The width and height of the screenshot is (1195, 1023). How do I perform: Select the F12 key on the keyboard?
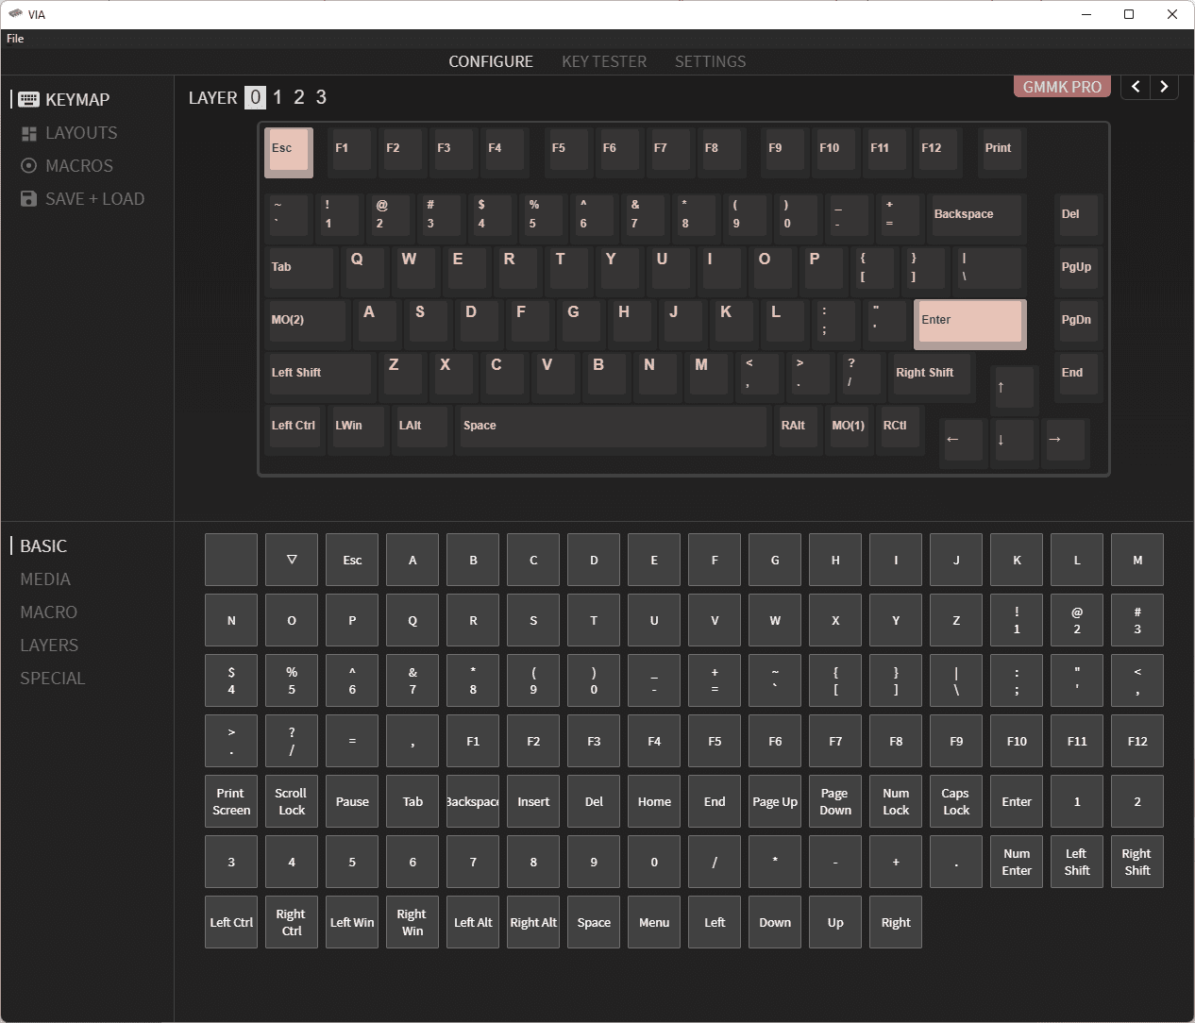(937, 153)
